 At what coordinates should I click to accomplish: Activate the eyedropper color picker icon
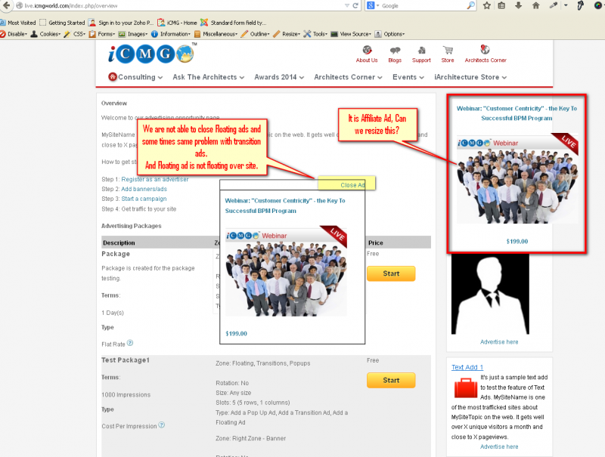pos(554,5)
